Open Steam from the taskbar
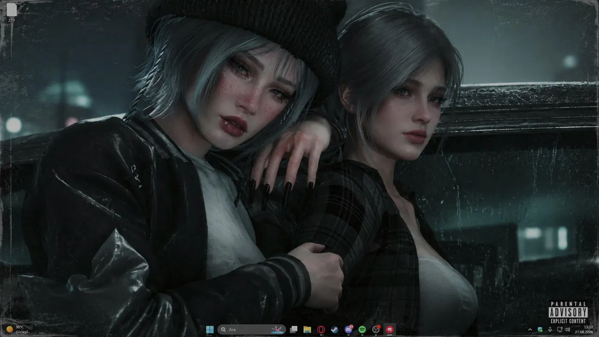 (x=335, y=330)
